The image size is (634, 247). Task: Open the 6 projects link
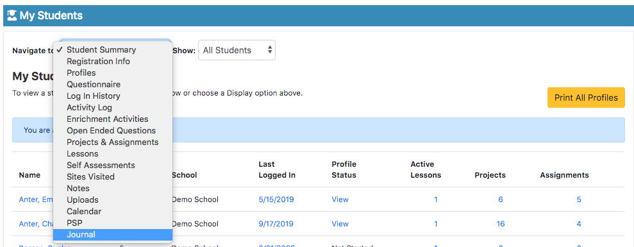click(501, 200)
